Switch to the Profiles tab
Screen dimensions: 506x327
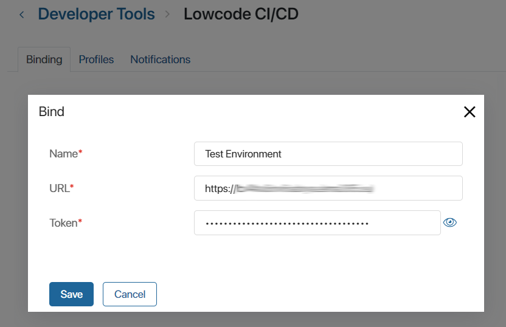click(96, 60)
